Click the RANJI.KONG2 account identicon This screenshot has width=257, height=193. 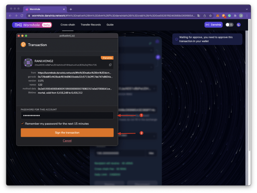[x=28, y=62]
